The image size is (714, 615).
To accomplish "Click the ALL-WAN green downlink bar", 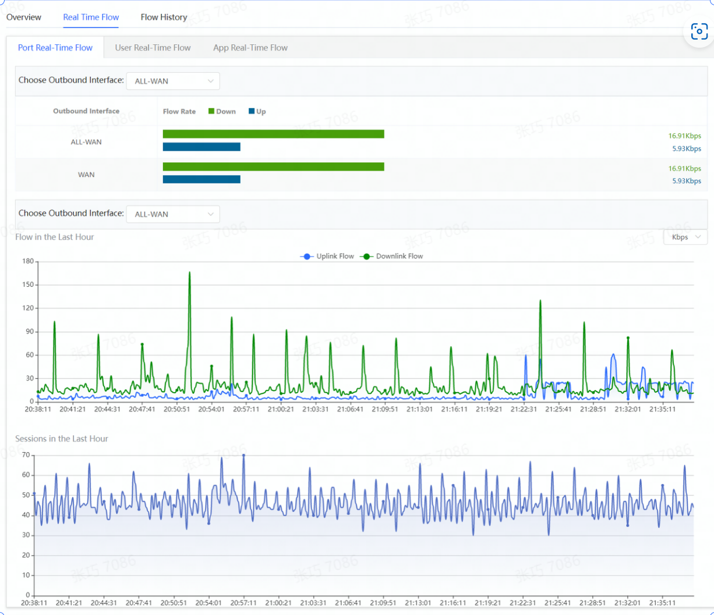I will [273, 134].
